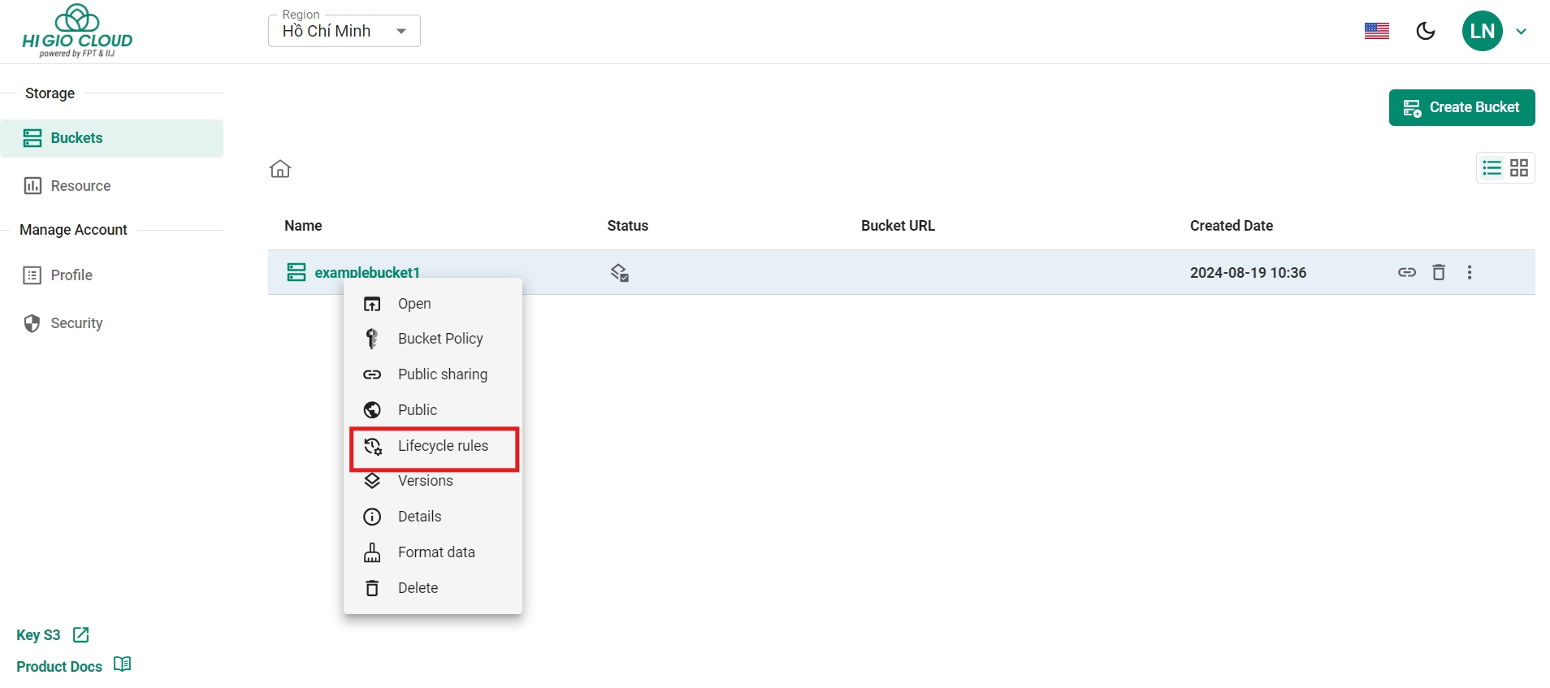1550x688 pixels.
Task: Click the LN user avatar
Action: tap(1483, 31)
